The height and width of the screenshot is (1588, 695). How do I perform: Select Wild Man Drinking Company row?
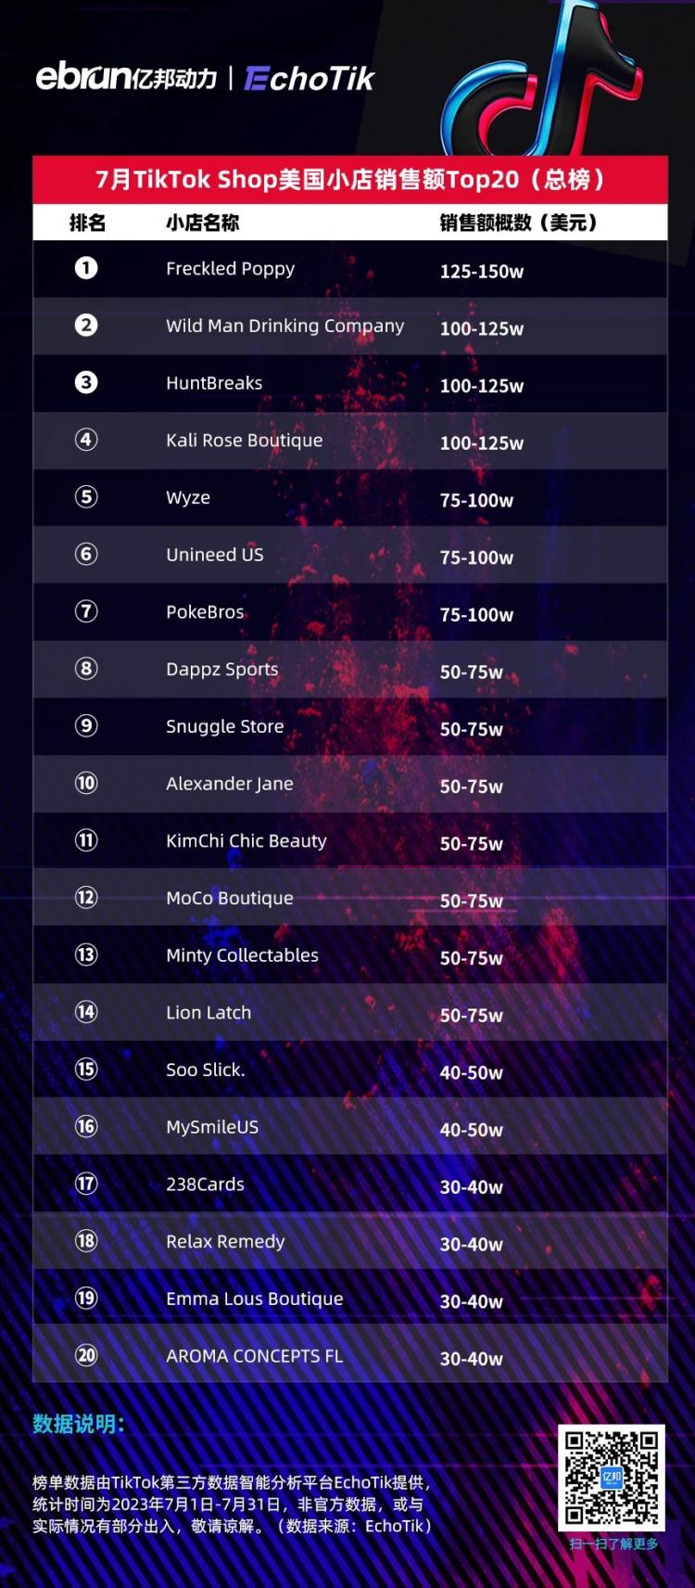pos(350,327)
